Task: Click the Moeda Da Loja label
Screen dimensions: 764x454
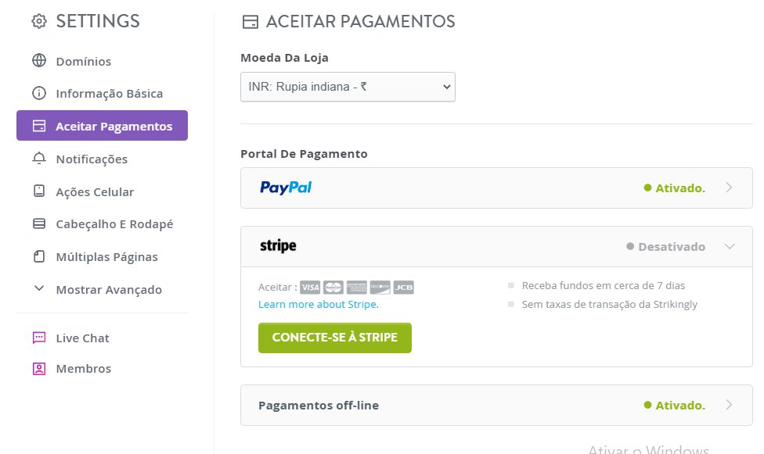Action: point(285,57)
